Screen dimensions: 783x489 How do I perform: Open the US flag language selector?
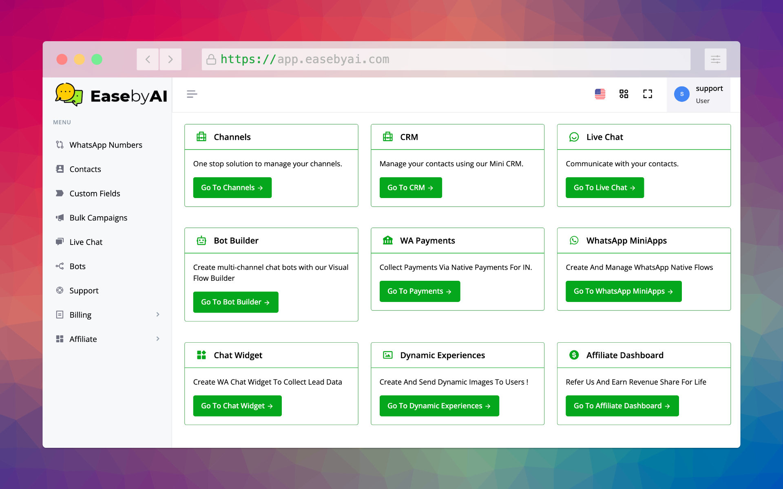tap(600, 94)
